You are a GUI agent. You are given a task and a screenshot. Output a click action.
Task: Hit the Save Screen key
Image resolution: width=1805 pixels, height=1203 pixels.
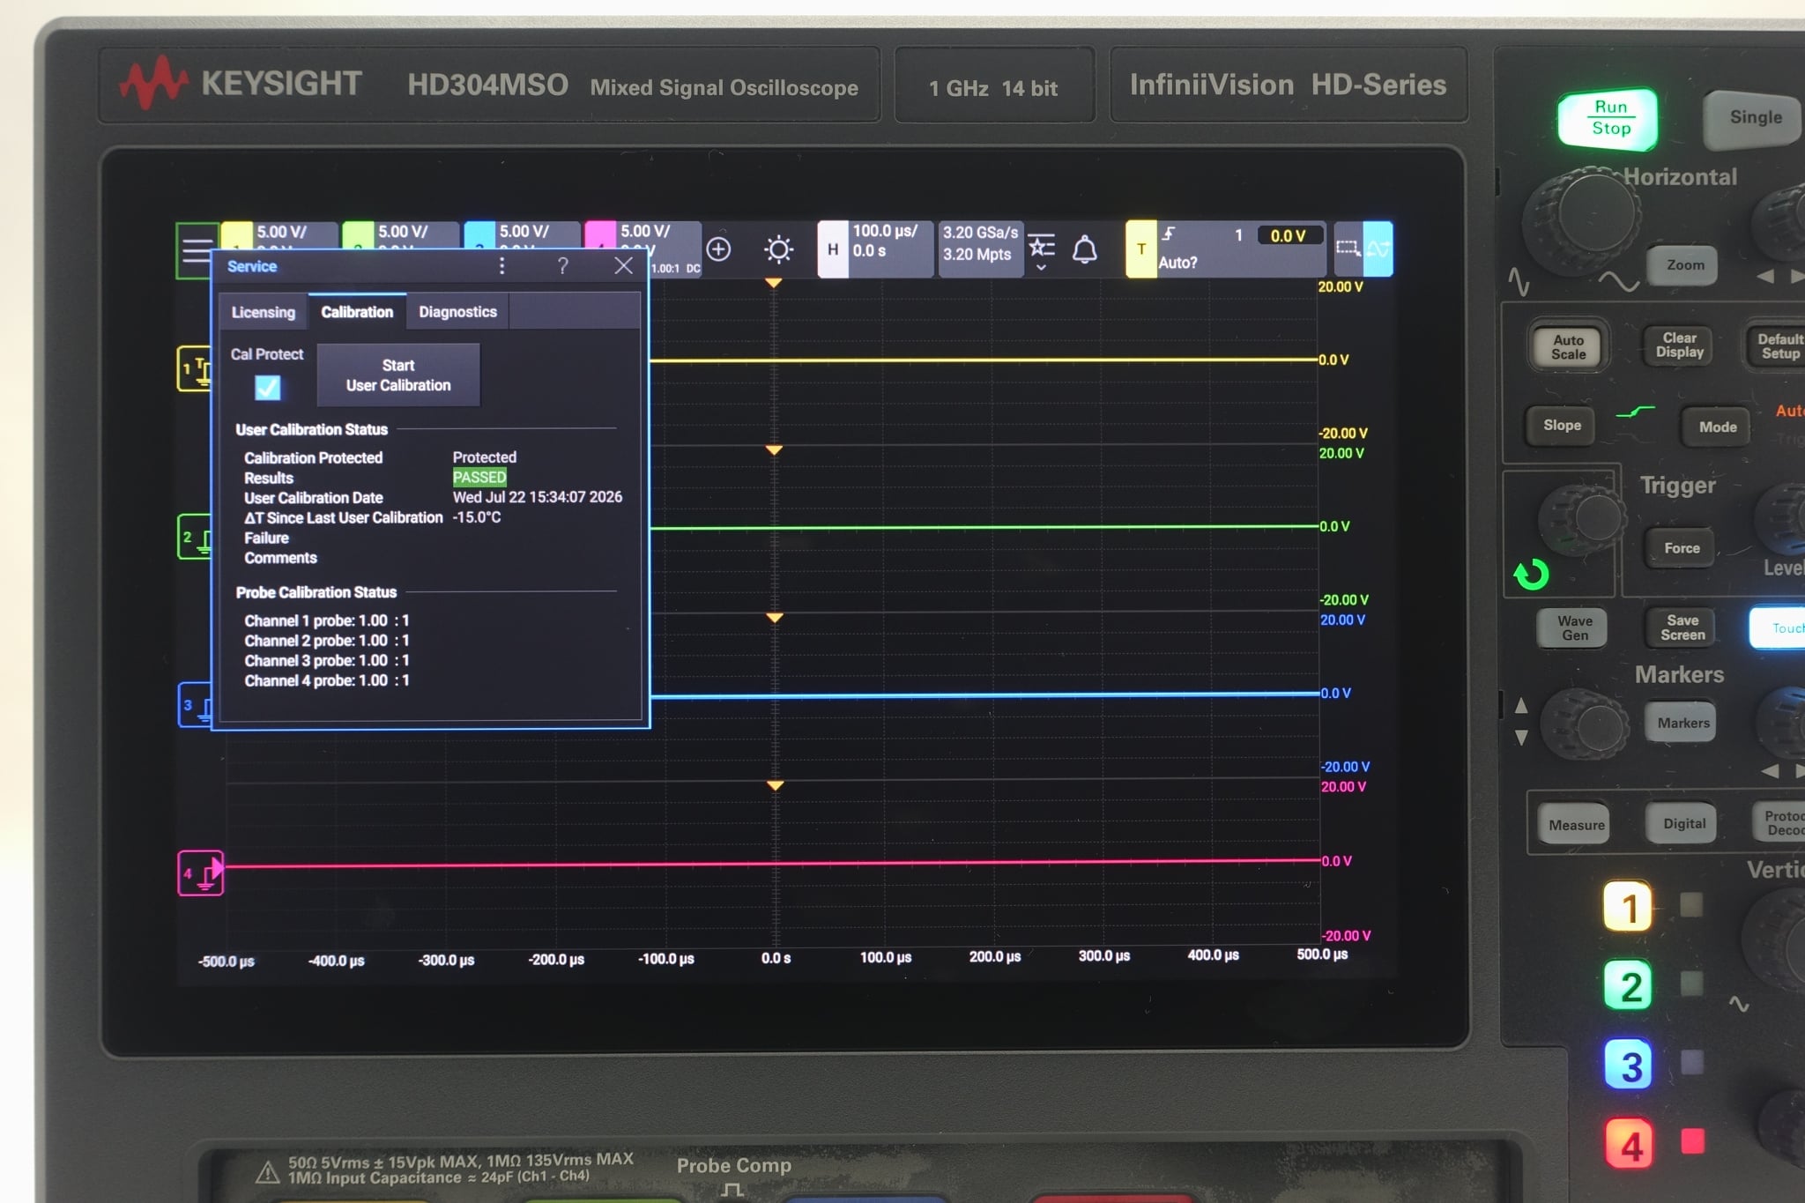coord(1682,627)
